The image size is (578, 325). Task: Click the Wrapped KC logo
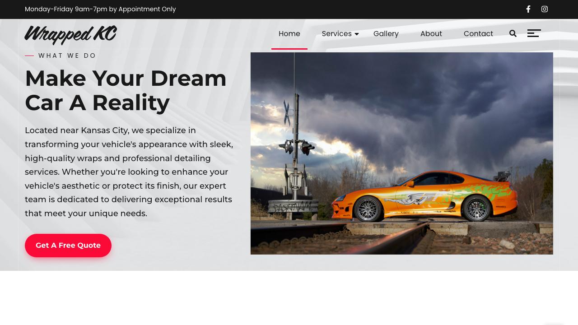coord(70,34)
